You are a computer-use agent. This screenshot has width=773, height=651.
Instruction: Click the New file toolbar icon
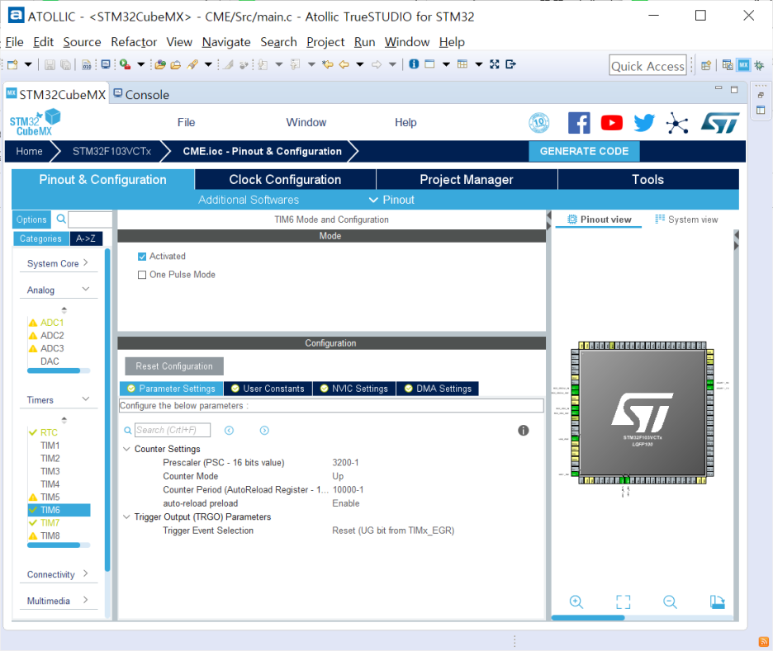[x=13, y=64]
